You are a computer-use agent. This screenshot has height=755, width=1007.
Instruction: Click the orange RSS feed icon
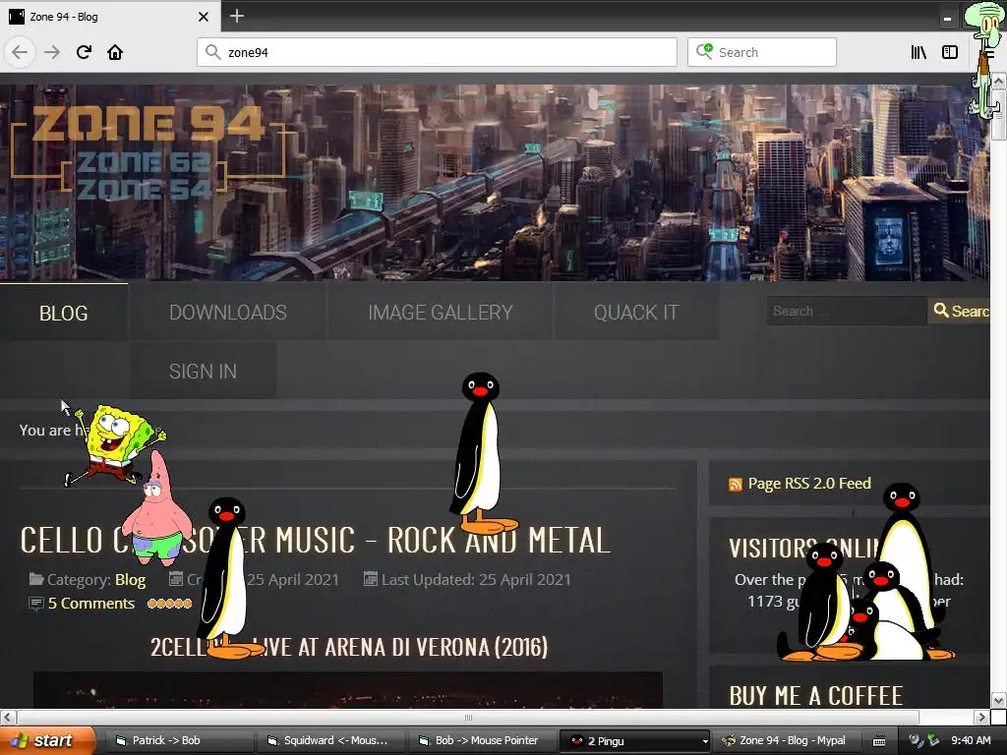tap(736, 484)
